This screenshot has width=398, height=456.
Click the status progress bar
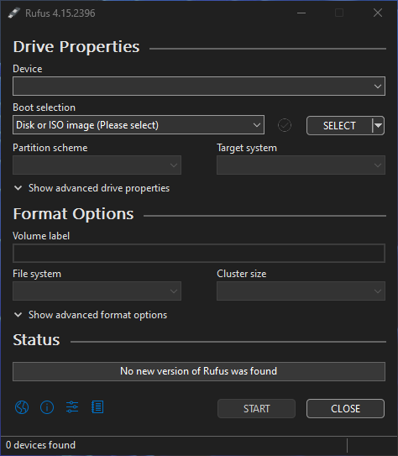click(x=199, y=371)
